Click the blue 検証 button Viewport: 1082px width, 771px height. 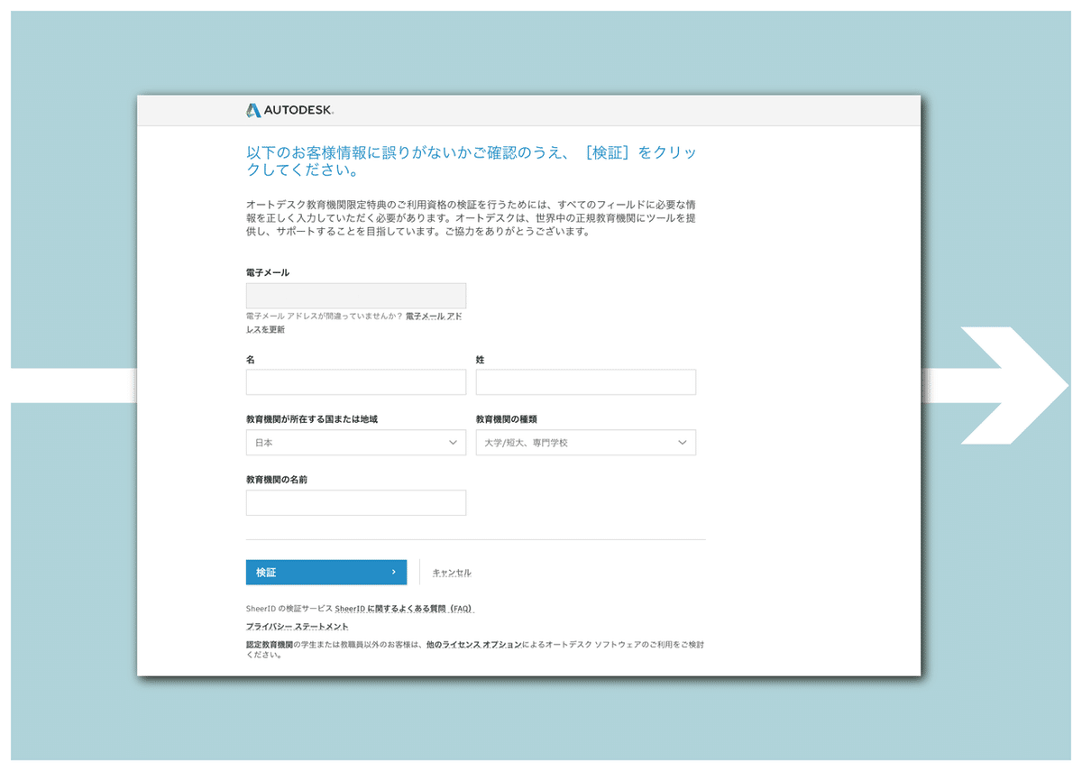[326, 573]
